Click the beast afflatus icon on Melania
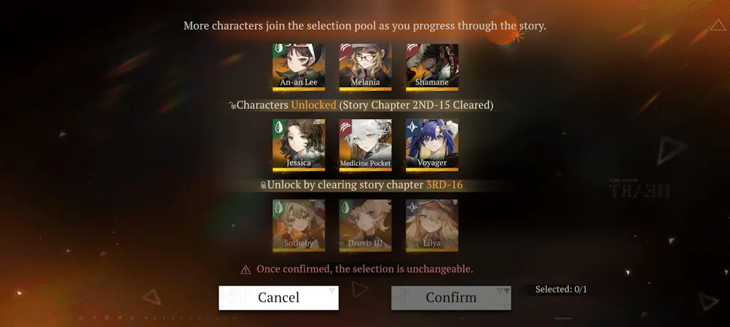This screenshot has height=327, width=730. (345, 48)
